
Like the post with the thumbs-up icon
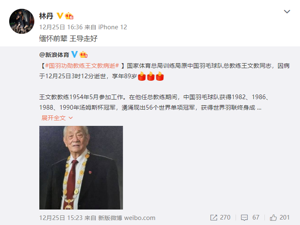click(273, 217)
